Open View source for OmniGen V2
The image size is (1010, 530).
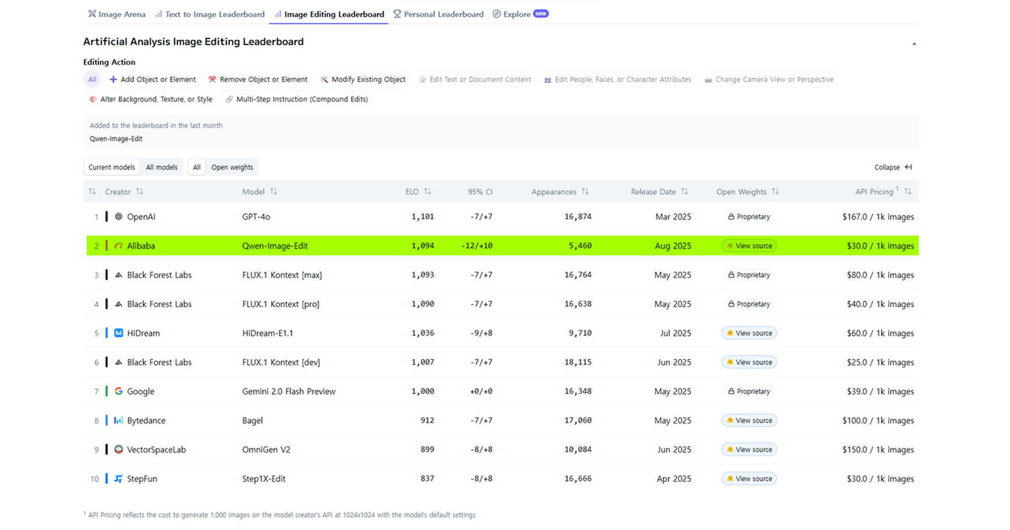tap(749, 450)
